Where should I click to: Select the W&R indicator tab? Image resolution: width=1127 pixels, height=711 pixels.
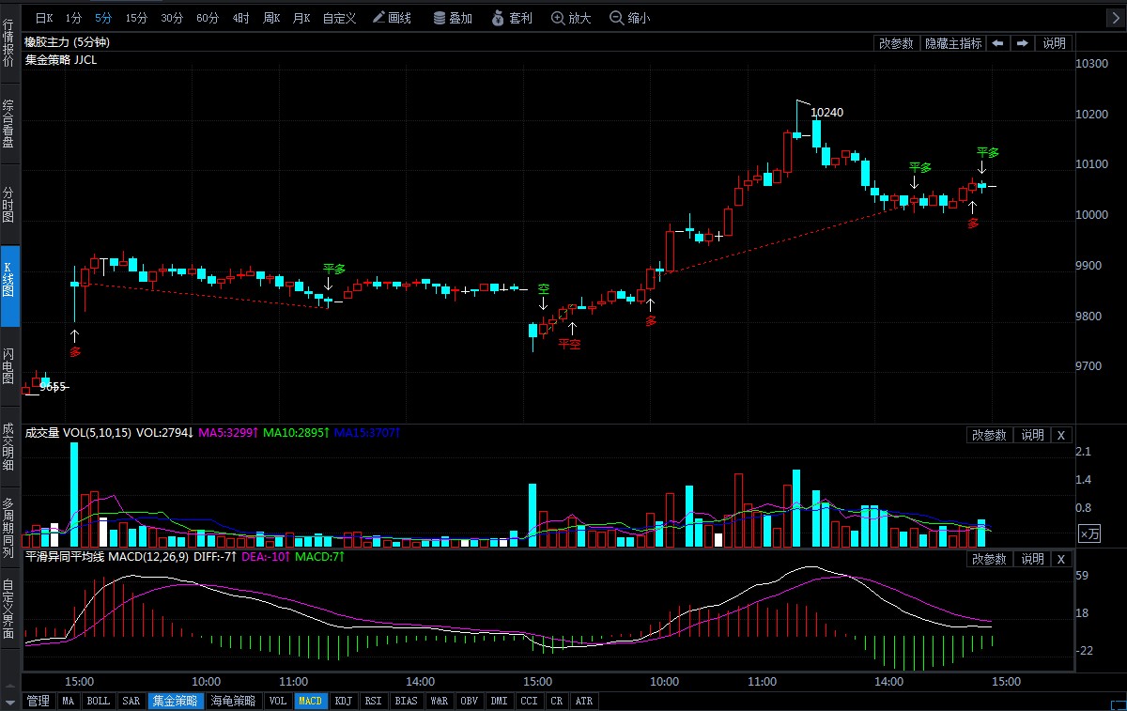[x=439, y=701]
